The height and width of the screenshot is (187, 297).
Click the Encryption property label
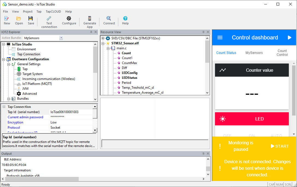pyautogui.click(x=15, y=122)
